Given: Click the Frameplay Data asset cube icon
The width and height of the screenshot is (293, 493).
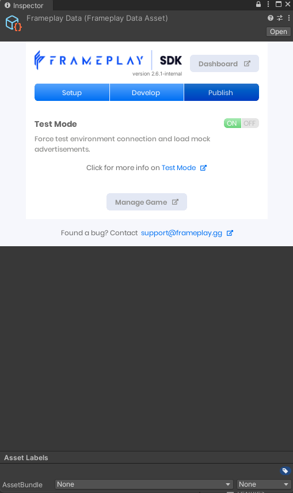Looking at the screenshot, I should (x=13, y=23).
